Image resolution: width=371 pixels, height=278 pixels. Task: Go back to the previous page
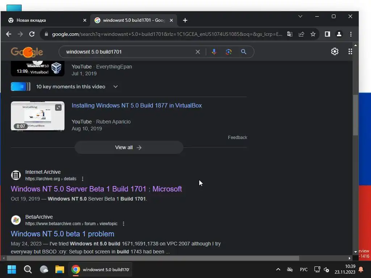tap(9, 34)
